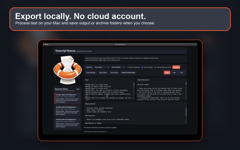
Task: Click 'Detected input: pasted transcript' line
Action: point(99,108)
